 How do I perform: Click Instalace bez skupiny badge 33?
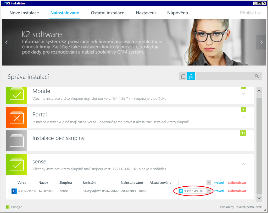click(243, 133)
